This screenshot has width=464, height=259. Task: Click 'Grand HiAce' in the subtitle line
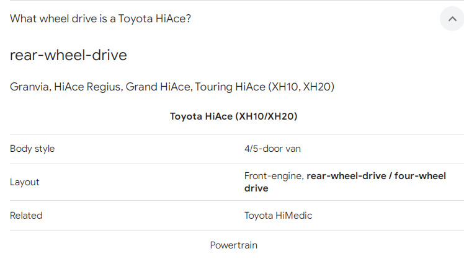click(x=158, y=87)
